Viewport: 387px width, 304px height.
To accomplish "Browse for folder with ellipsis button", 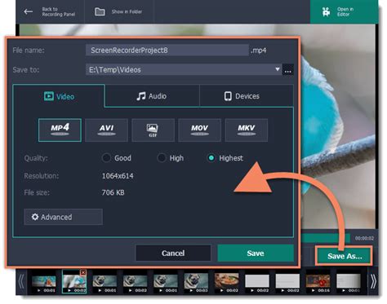I will (x=288, y=70).
